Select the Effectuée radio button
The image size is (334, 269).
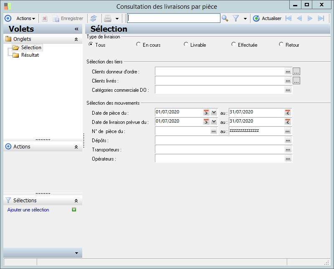[233, 44]
